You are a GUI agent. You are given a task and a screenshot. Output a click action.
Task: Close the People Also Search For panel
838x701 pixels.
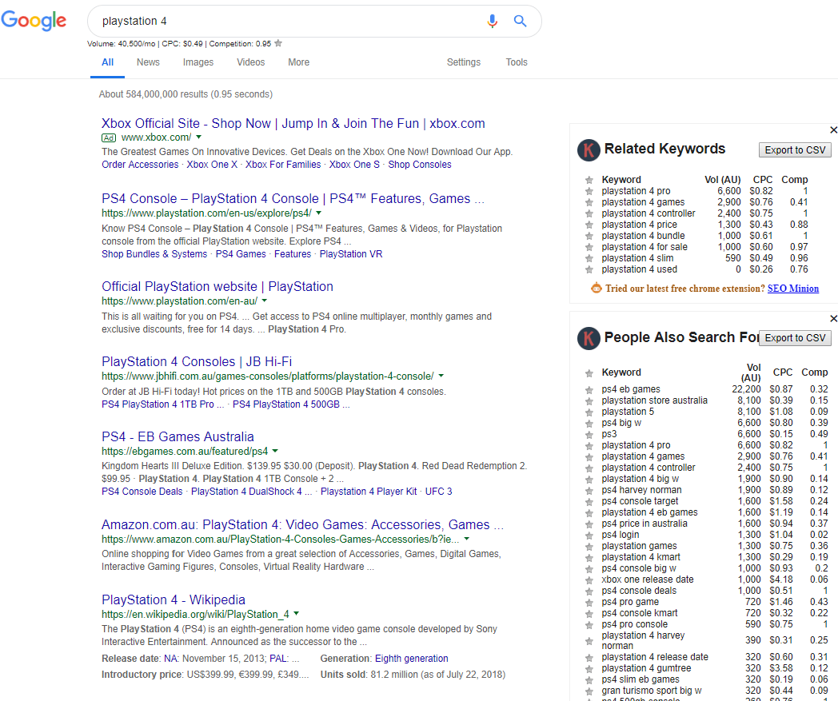(x=833, y=318)
